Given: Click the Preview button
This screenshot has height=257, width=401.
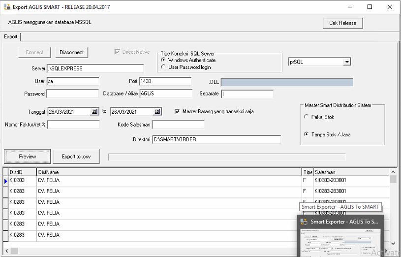Looking at the screenshot, I should click(28, 157).
